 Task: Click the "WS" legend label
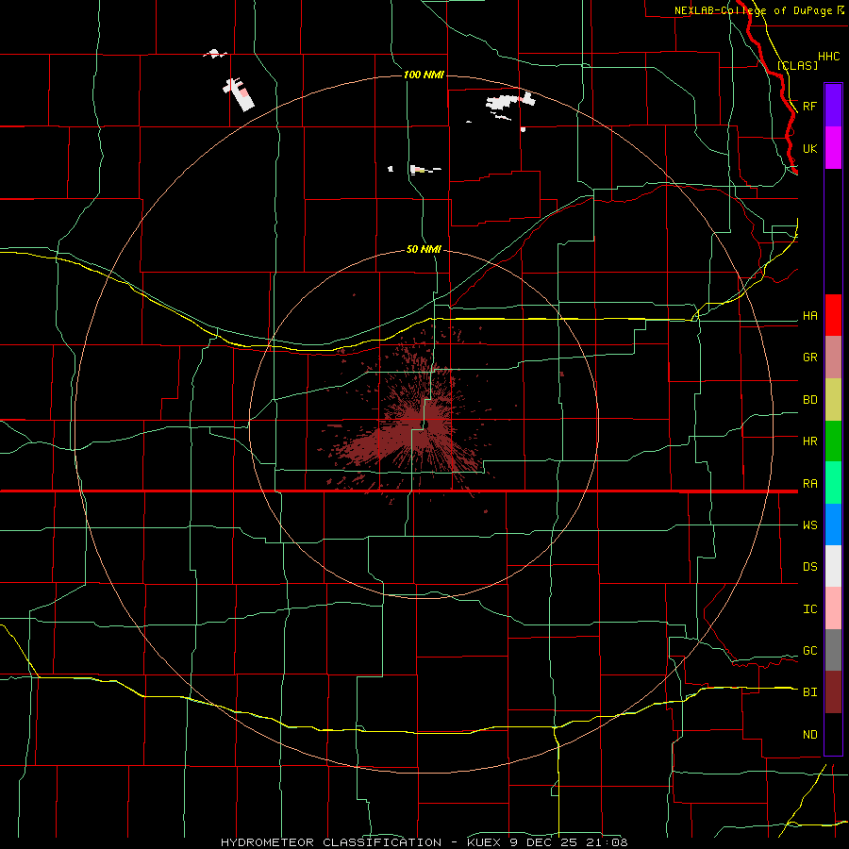pyautogui.click(x=810, y=525)
